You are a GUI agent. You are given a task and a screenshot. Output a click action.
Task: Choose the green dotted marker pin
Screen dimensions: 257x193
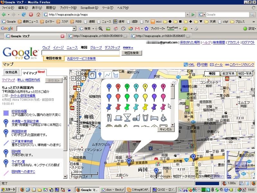pos(127,87)
